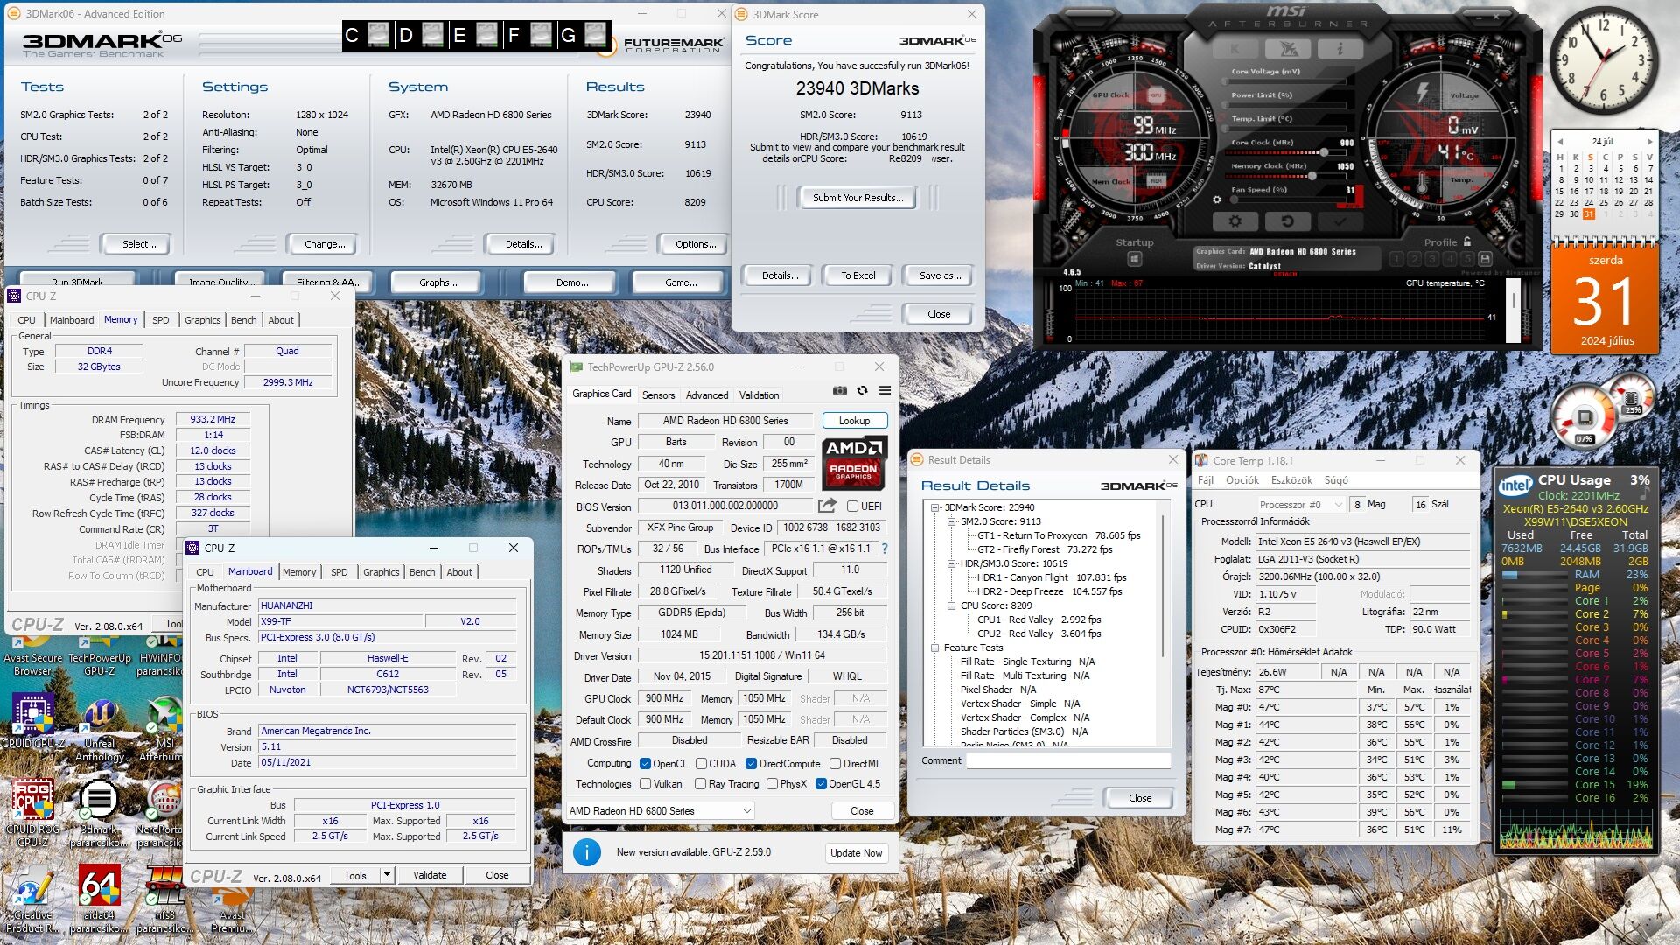
Task: Click the Lookup button in GPU-Z
Action: click(855, 421)
